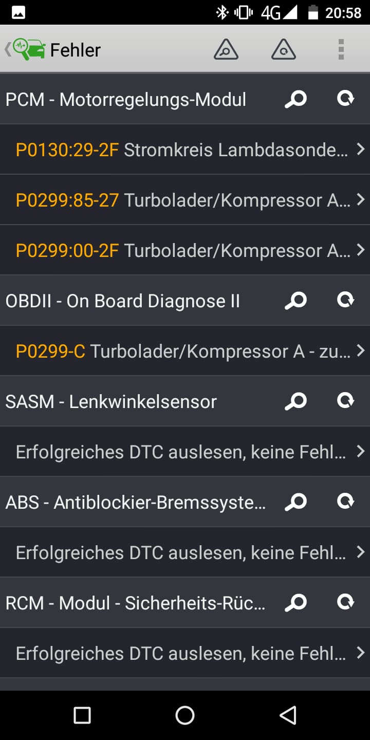Tap the triangle refresh icon in header
The image size is (370, 740).
pyautogui.click(x=283, y=50)
